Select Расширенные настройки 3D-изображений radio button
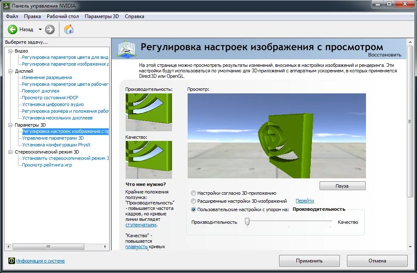Screen dimensions: 417x273 pyautogui.click(x=194, y=201)
